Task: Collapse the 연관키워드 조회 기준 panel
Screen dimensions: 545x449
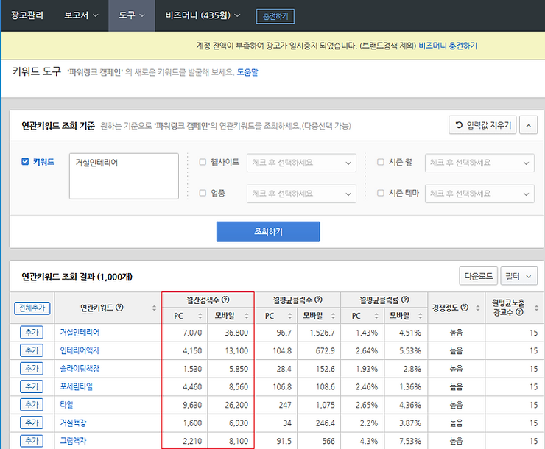Action: 528,125
